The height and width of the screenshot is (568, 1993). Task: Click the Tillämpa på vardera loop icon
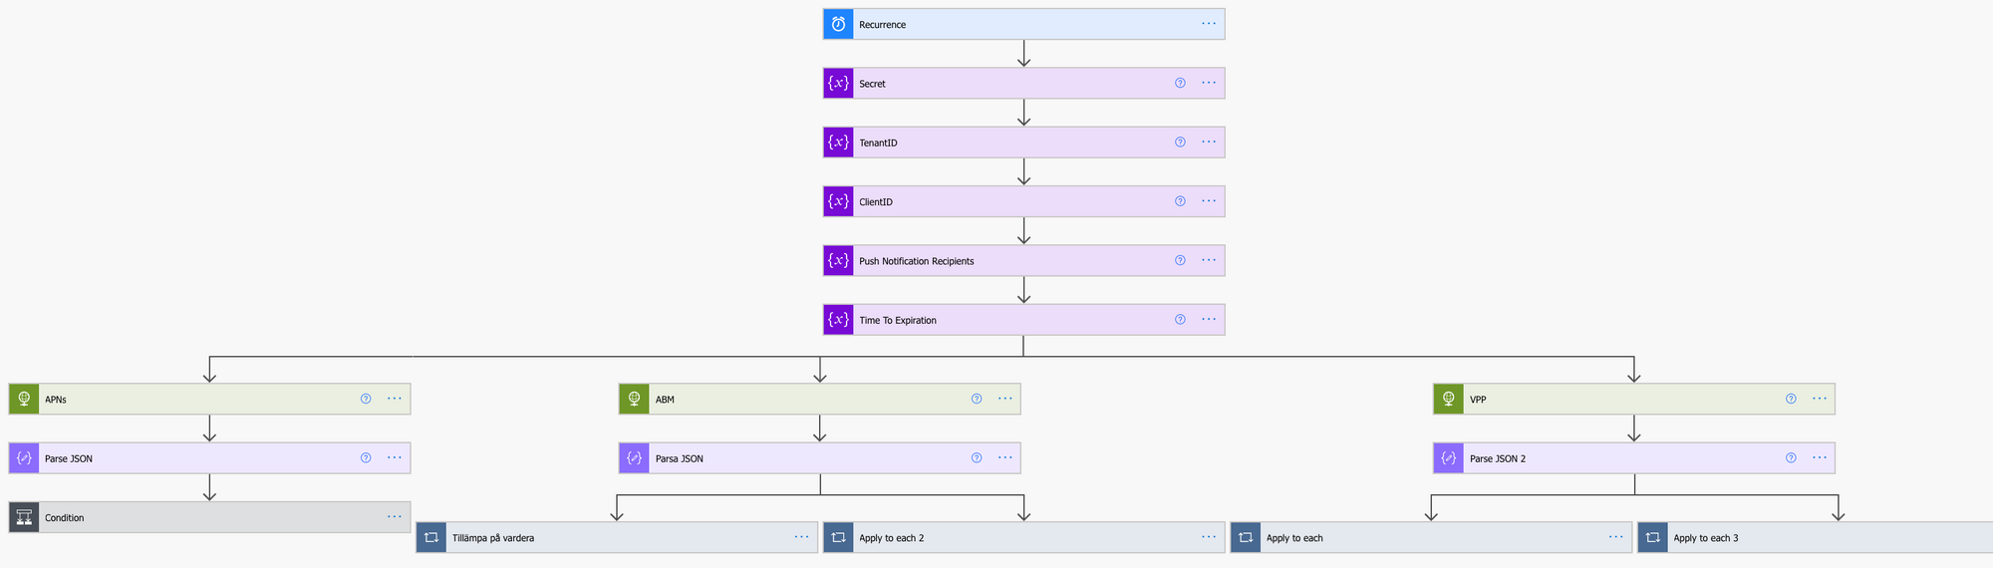(431, 537)
